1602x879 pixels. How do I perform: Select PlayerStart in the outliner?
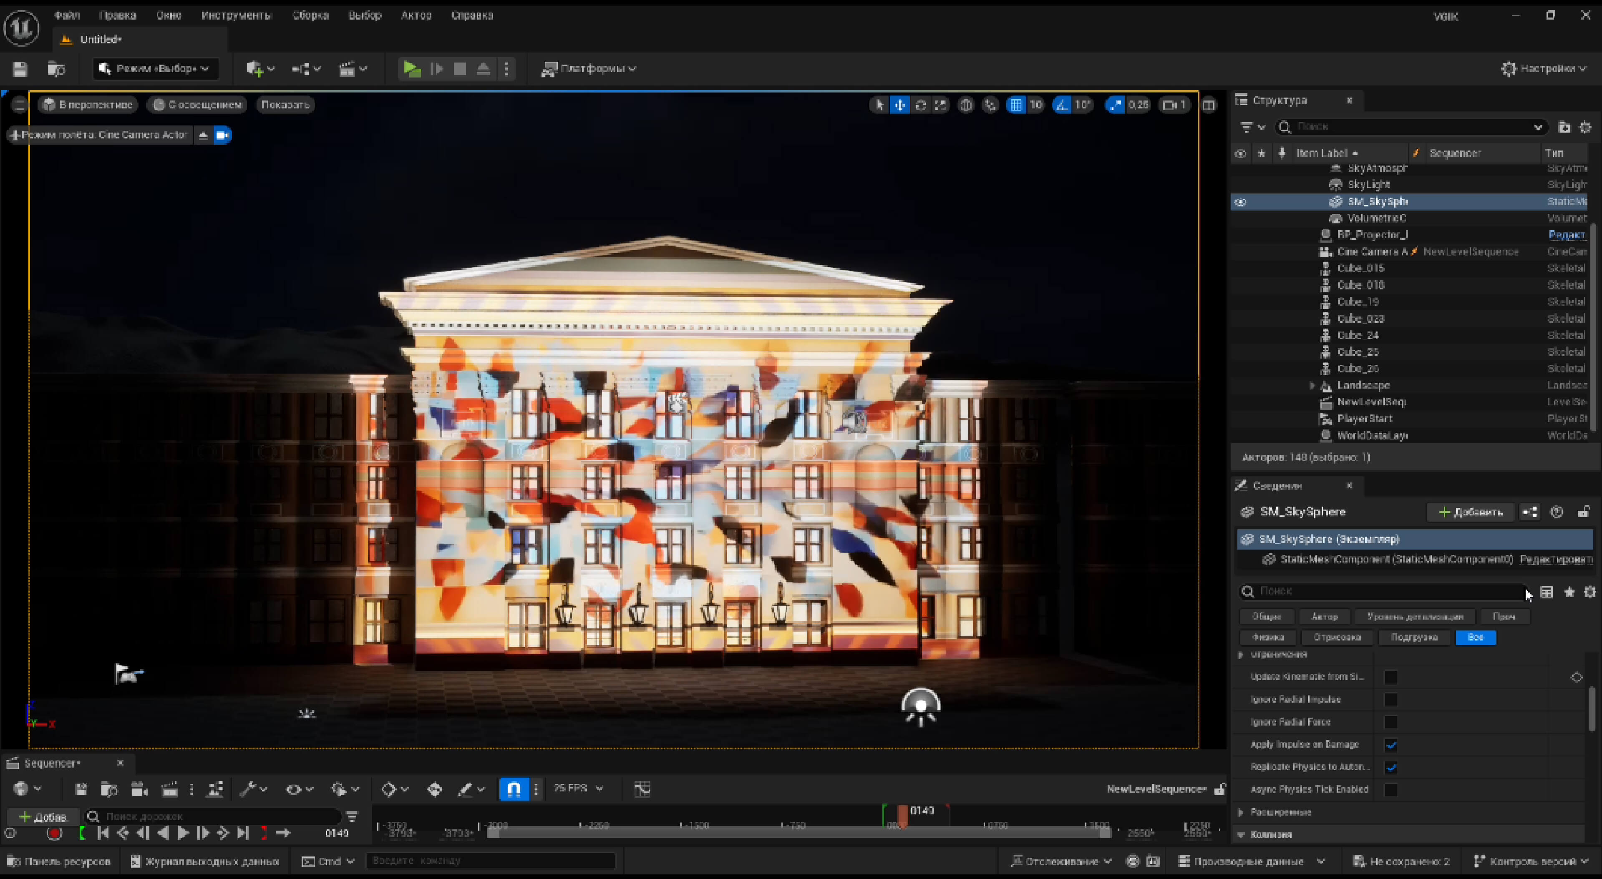tap(1365, 419)
